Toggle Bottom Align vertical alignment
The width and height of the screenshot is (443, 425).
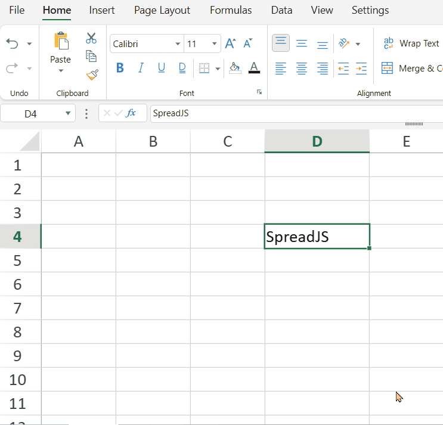[x=323, y=45]
